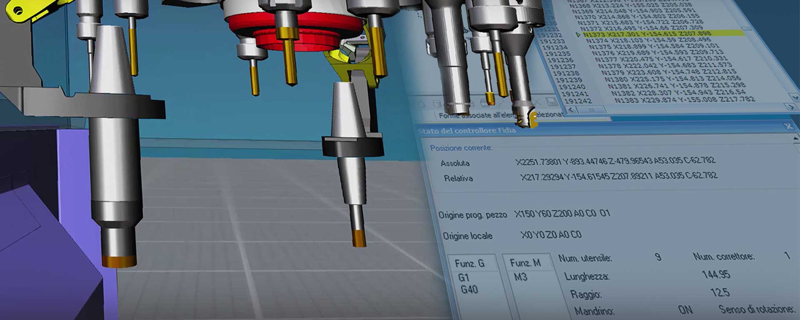This screenshot has height=320, width=800.
Task: Click the cone shape icon in the faded toolbar
Action: [x=422, y=104]
